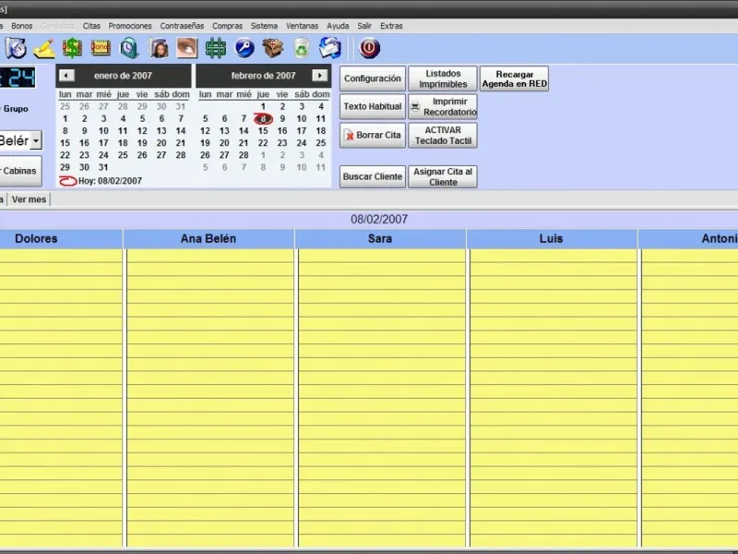Open the client photo album icon

159,48
